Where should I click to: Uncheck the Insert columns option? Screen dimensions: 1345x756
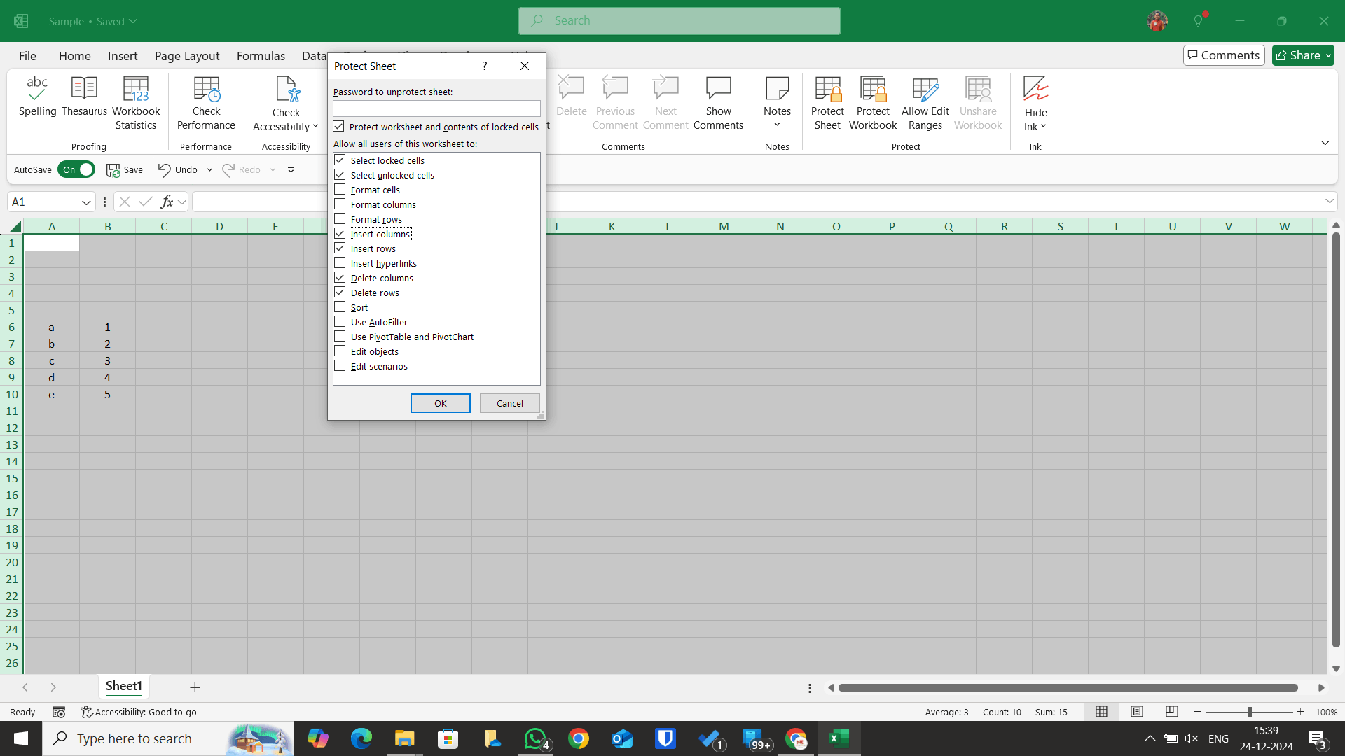[x=340, y=233]
